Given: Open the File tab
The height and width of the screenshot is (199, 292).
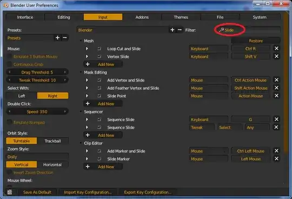Looking at the screenshot, I should [220, 17].
